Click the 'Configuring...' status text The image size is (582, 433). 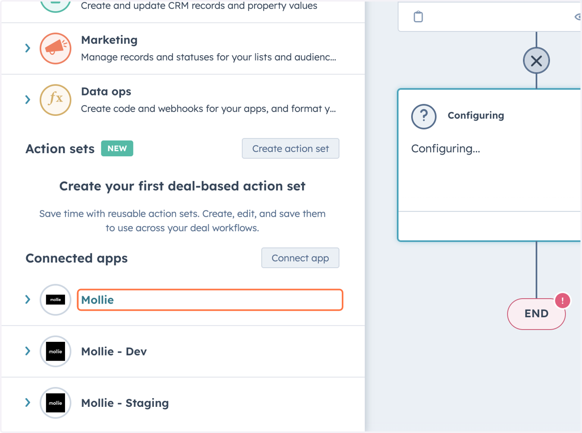446,148
